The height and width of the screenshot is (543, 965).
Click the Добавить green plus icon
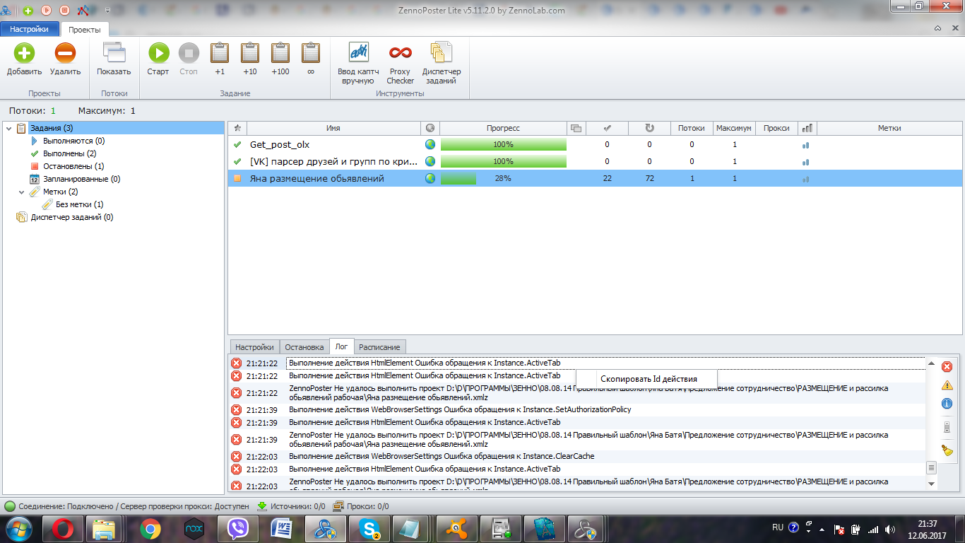[25, 53]
